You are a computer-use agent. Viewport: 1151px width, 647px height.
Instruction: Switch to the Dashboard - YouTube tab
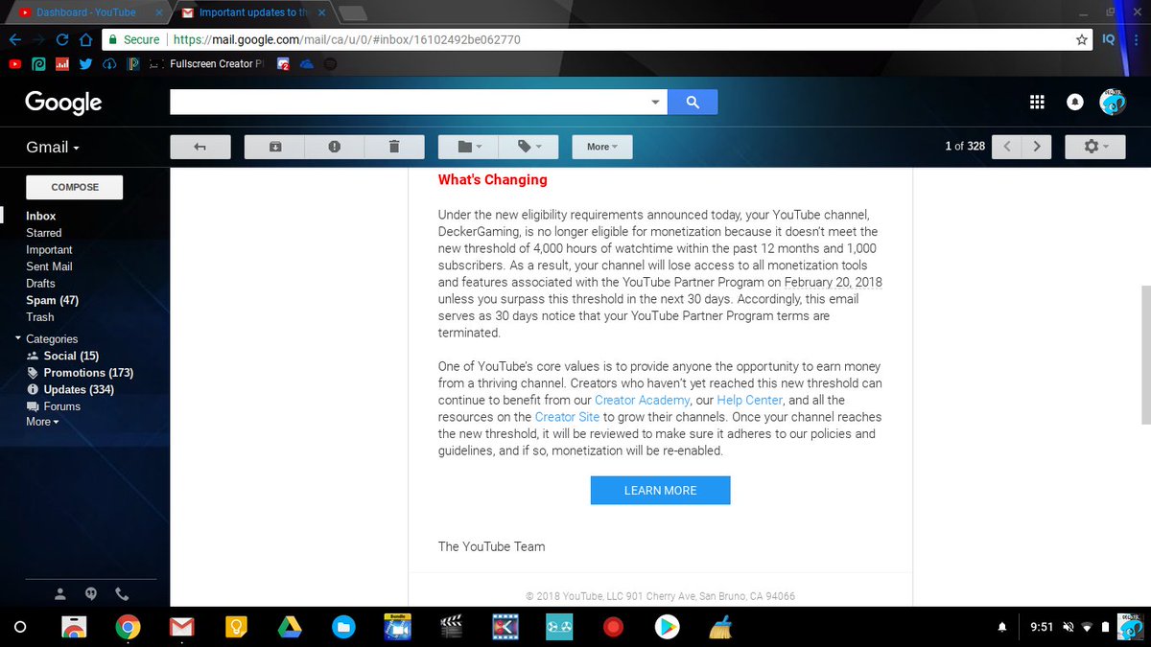click(86, 12)
